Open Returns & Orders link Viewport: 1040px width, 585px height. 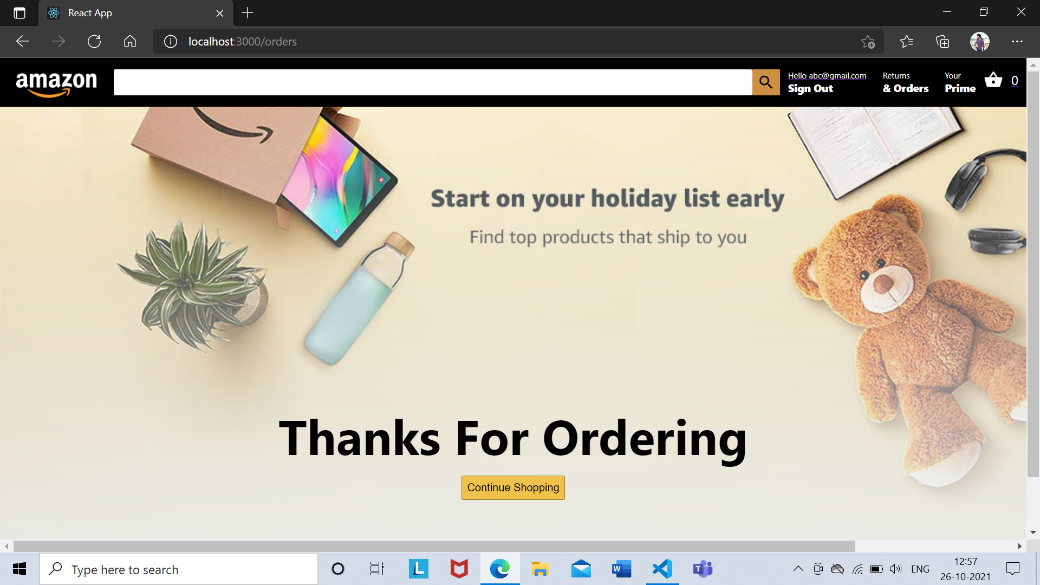906,82
